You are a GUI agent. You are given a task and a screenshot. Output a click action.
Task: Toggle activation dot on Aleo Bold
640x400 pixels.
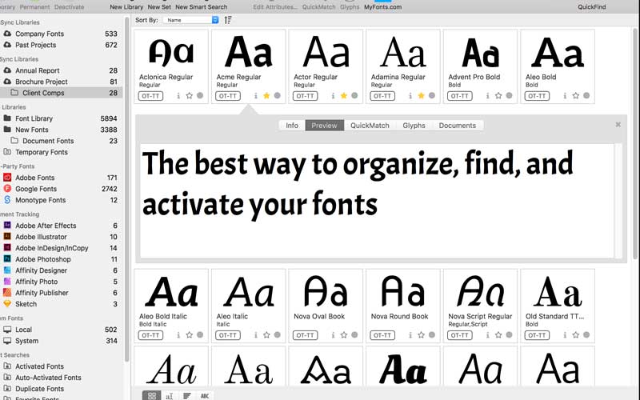point(586,95)
